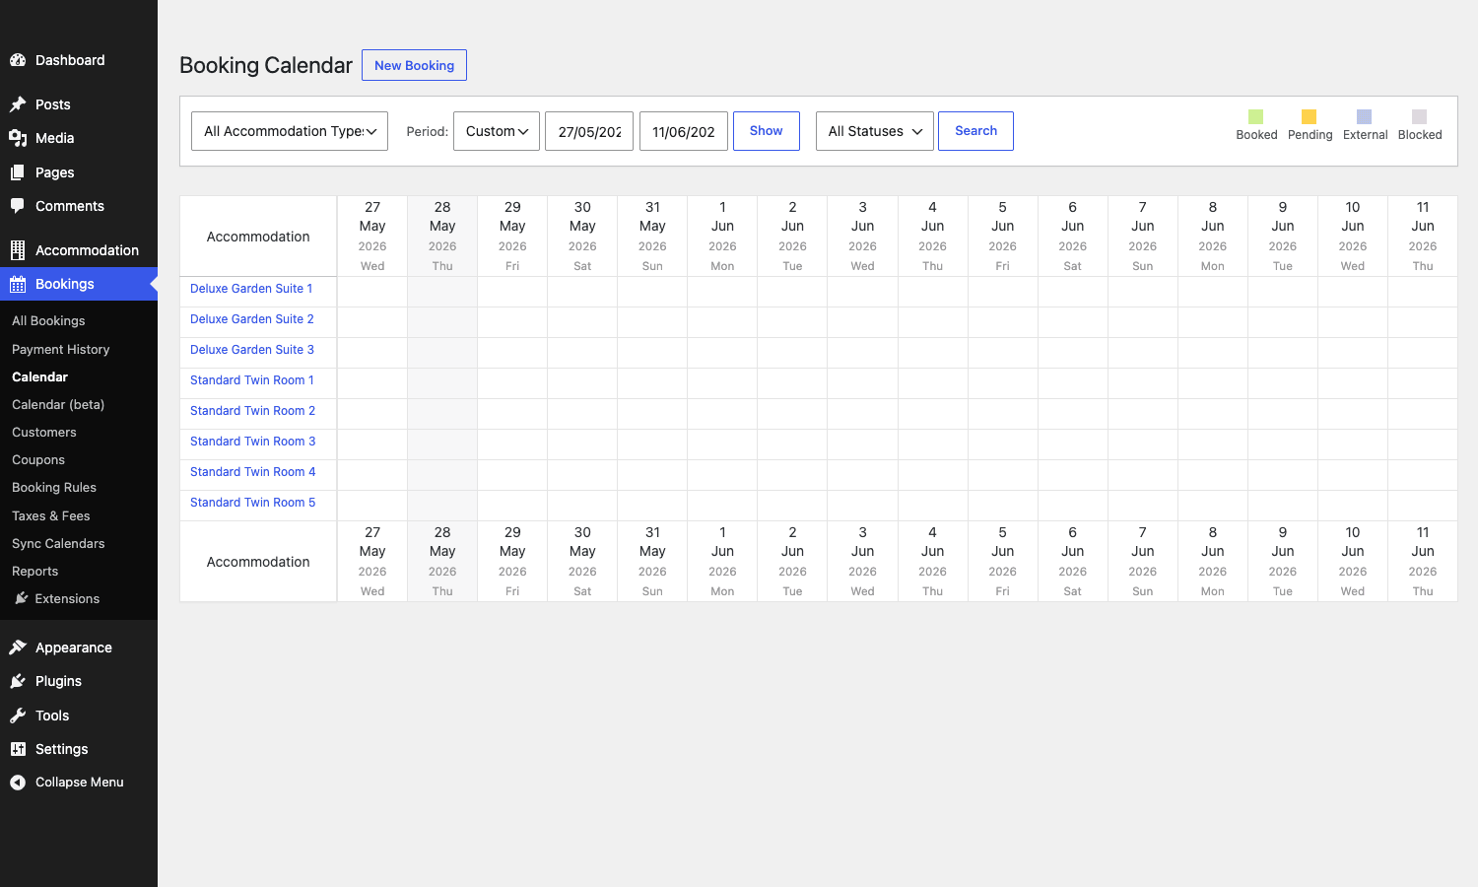Click the Settings sliders icon
The image size is (1478, 887).
[x=18, y=749]
